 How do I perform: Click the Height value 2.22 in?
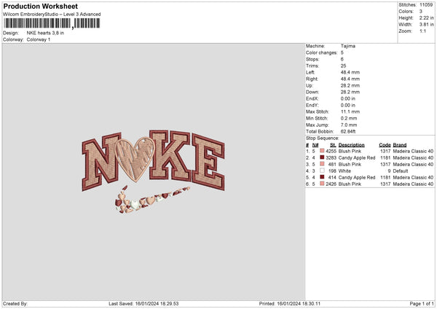point(426,17)
